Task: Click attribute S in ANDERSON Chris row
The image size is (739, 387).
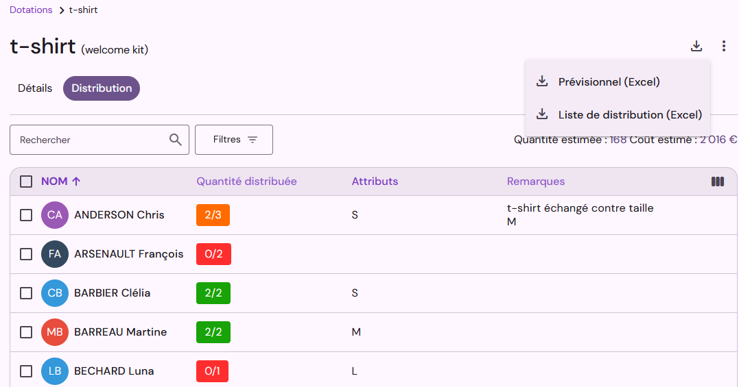Action: 355,215
